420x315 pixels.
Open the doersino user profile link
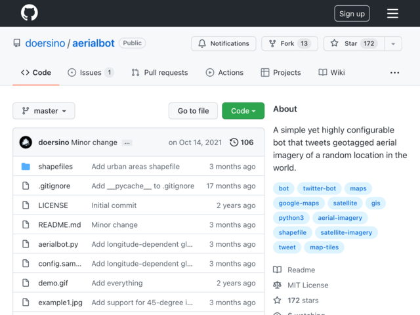pos(45,43)
